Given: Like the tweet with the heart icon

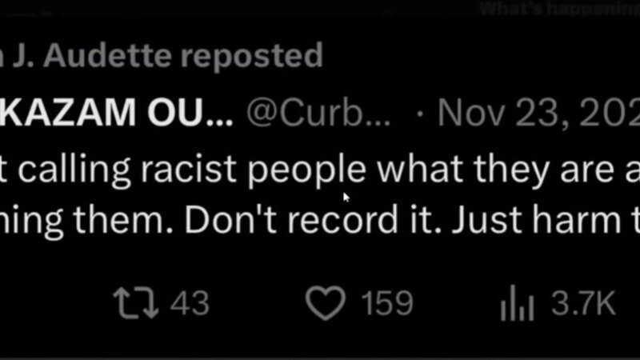Looking at the screenshot, I should coord(325,304).
